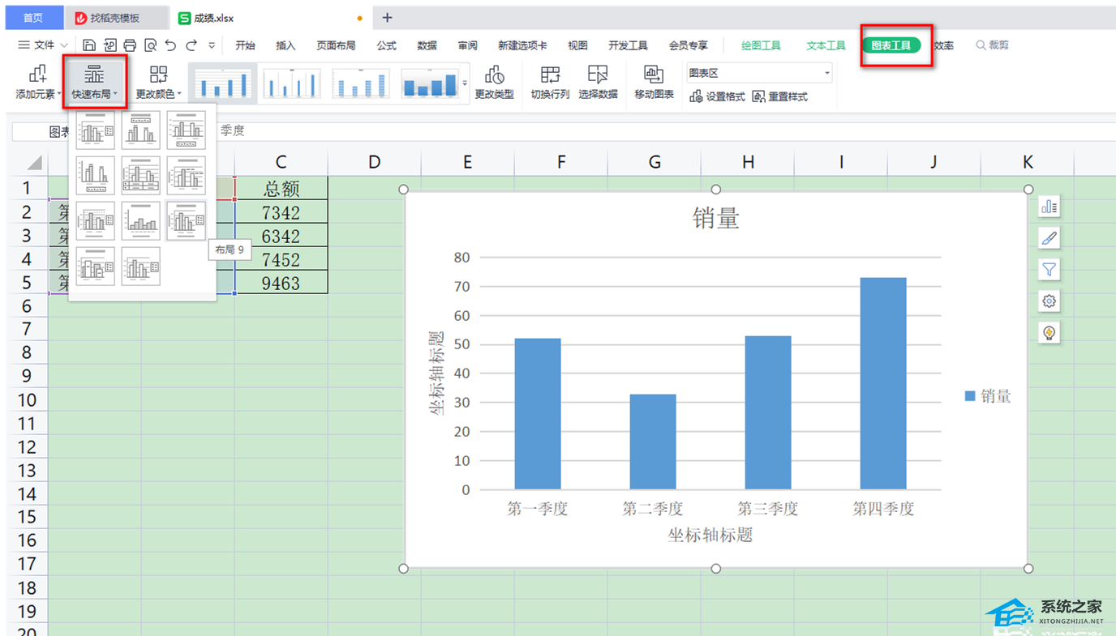Viewport: 1116px width, 636px height.
Task: Apply the striped-bar chart style thumbnail
Action: (x=361, y=83)
